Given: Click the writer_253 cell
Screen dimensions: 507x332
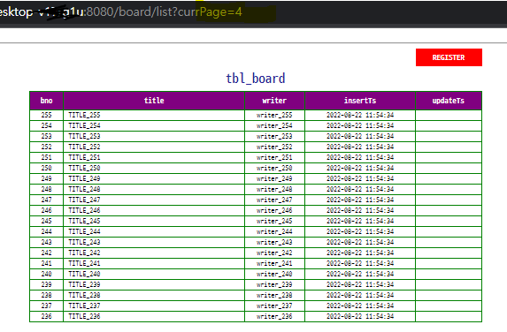Looking at the screenshot, I should point(274,136).
